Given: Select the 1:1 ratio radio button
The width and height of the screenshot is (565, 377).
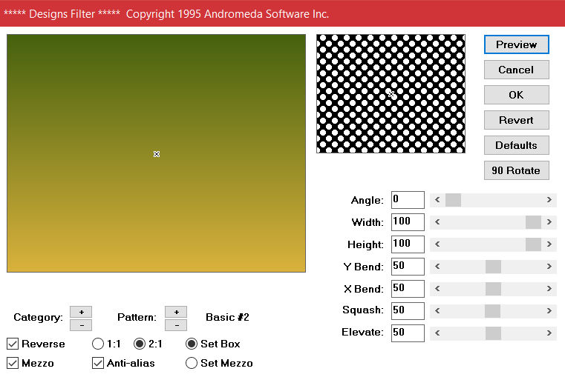Looking at the screenshot, I should [98, 344].
